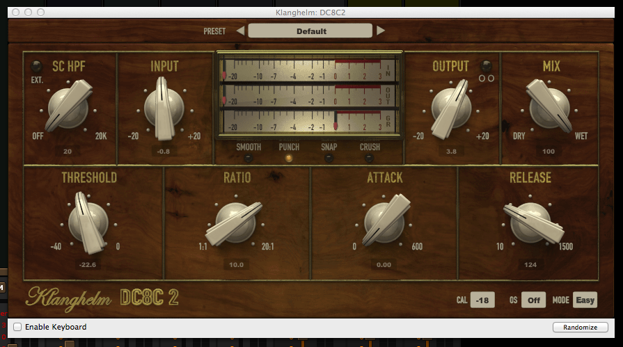Toggle the stereo link LED near Output
The image size is (623, 347).
(x=487, y=66)
